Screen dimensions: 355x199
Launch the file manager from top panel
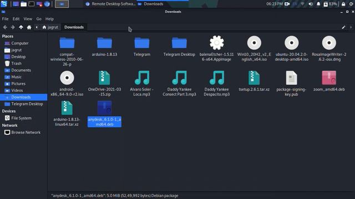coord(23,4)
